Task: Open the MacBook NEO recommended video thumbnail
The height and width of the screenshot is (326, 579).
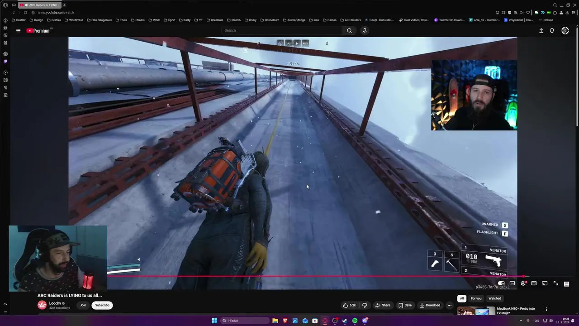Action: [x=476, y=311]
